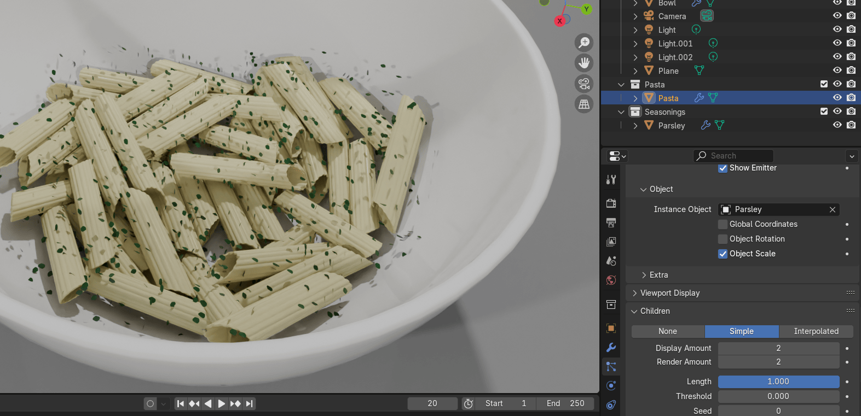Toggle the camera view icon
Image resolution: width=861 pixels, height=416 pixels.
pos(584,84)
